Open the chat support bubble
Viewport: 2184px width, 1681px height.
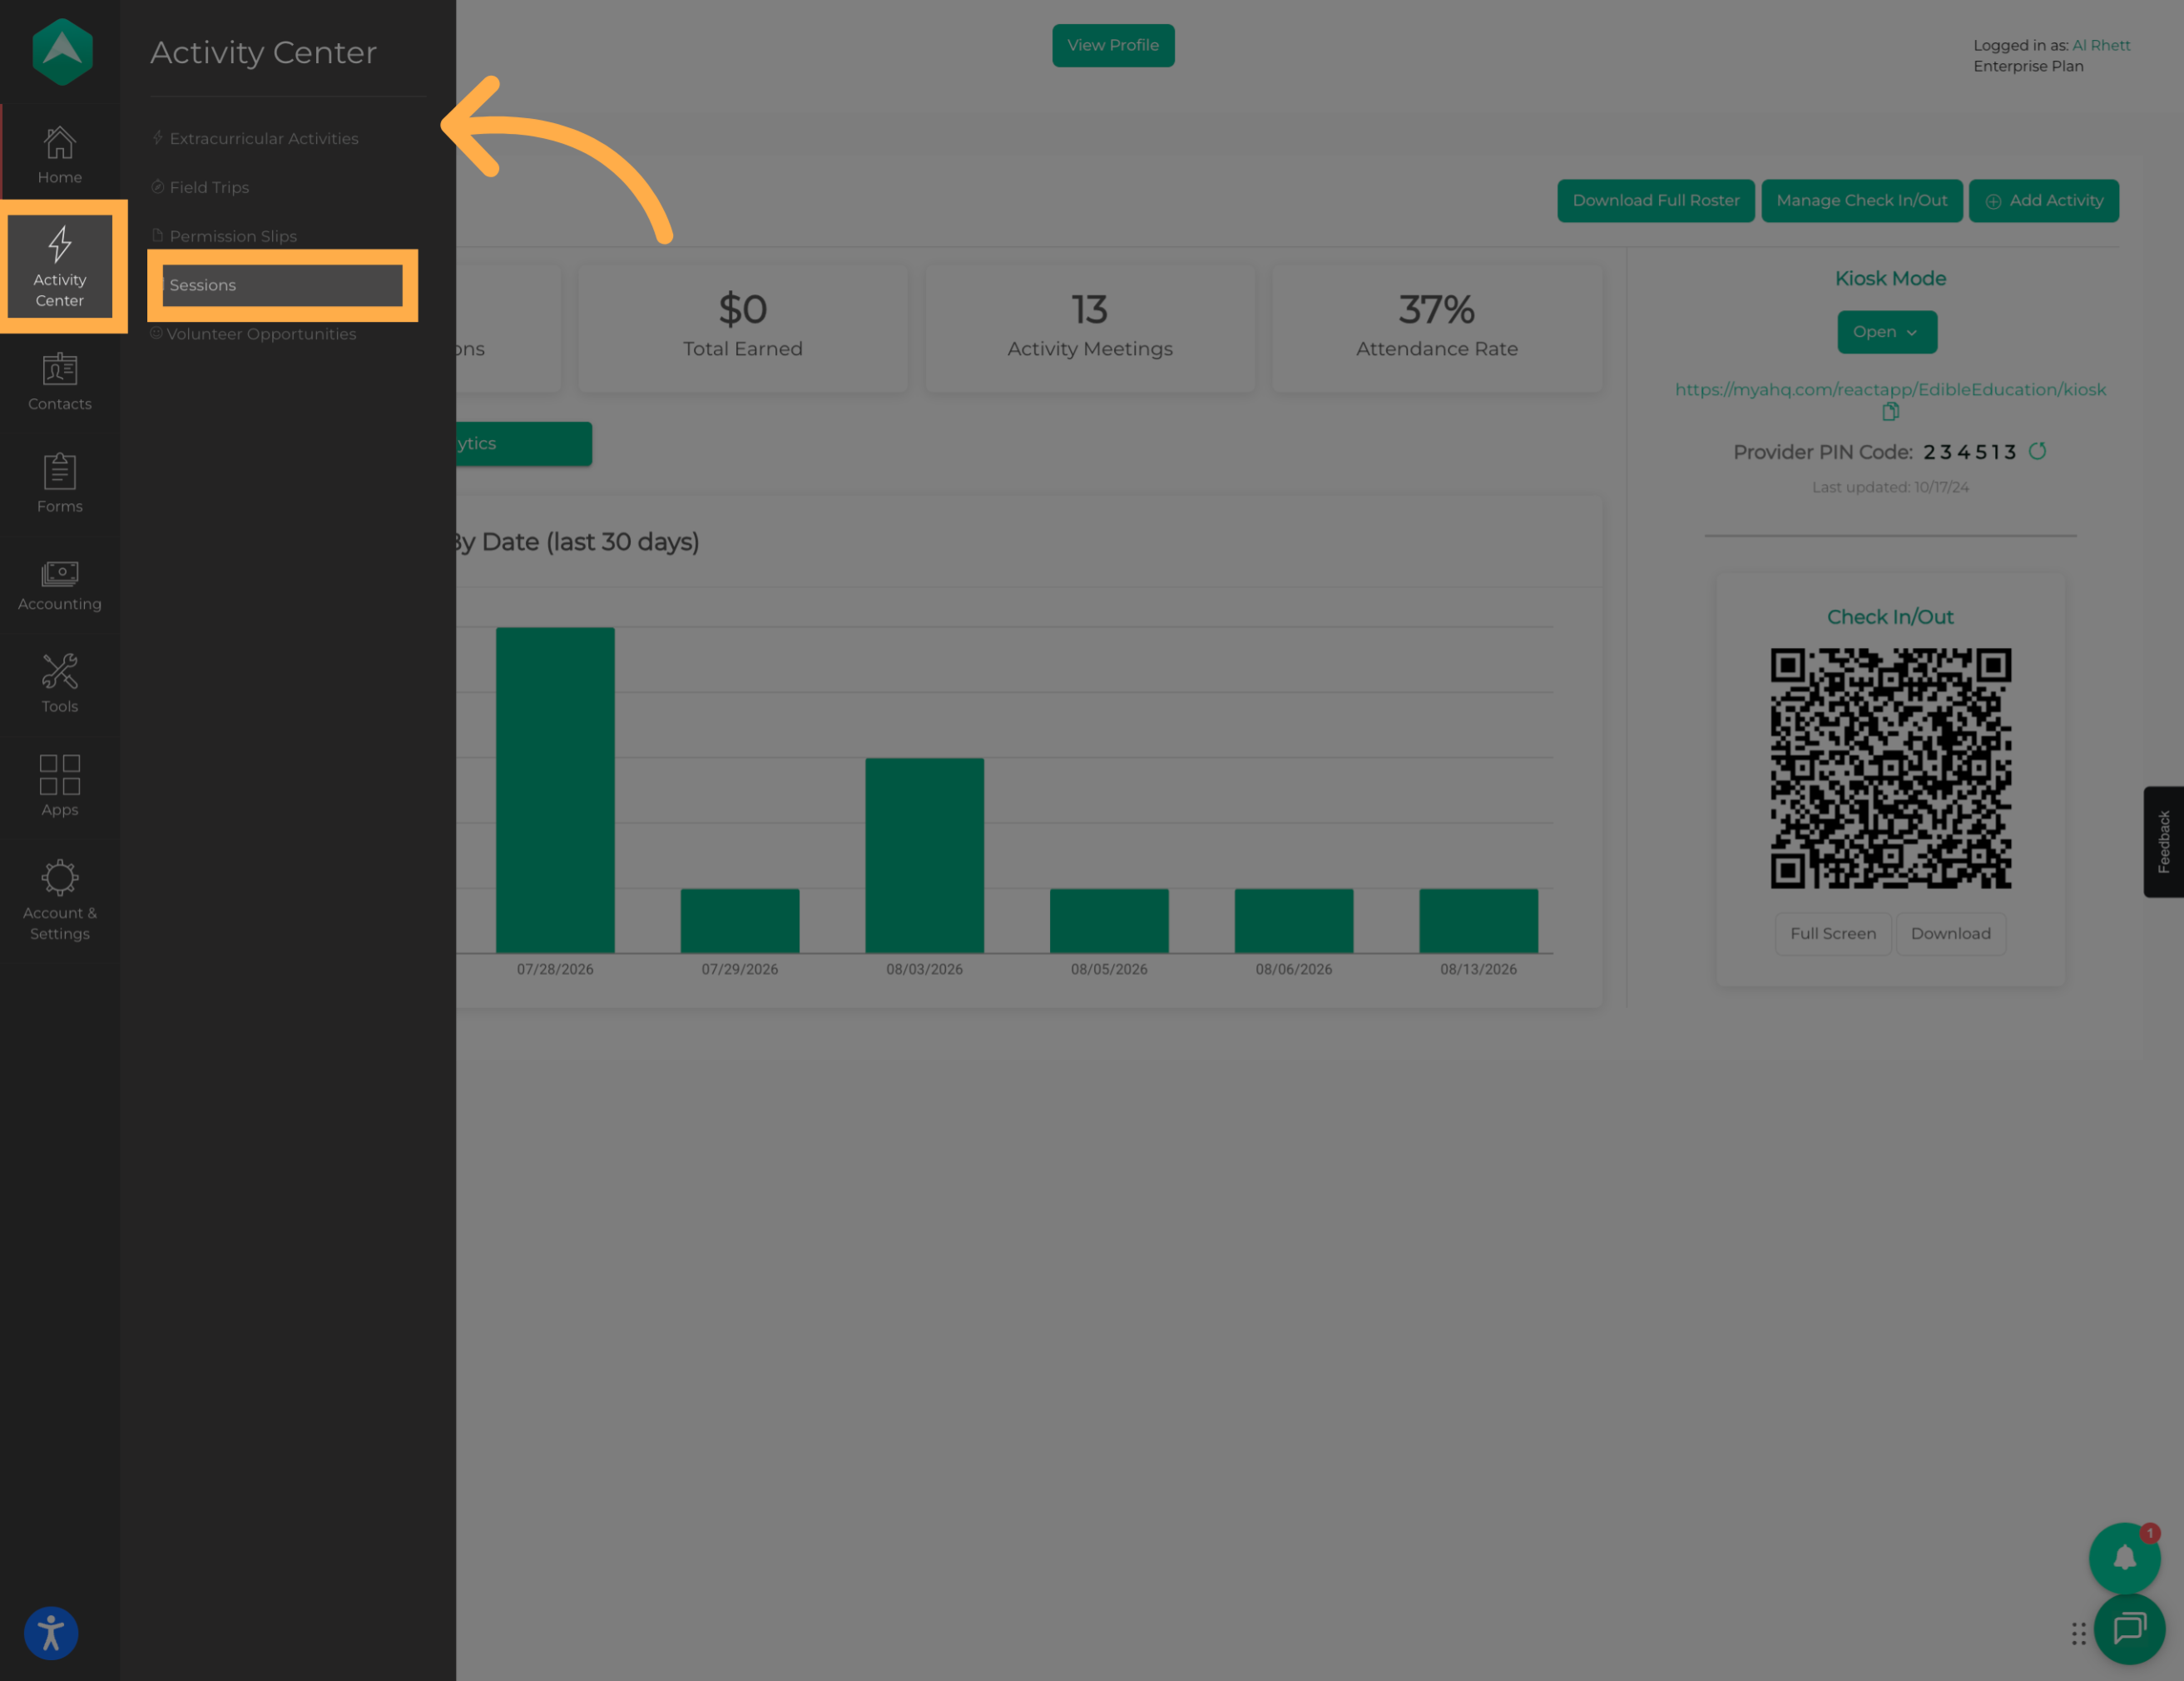tap(2130, 1629)
